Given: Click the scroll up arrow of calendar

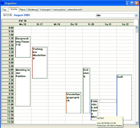Looking at the screenshot, I should (x=137, y=28).
